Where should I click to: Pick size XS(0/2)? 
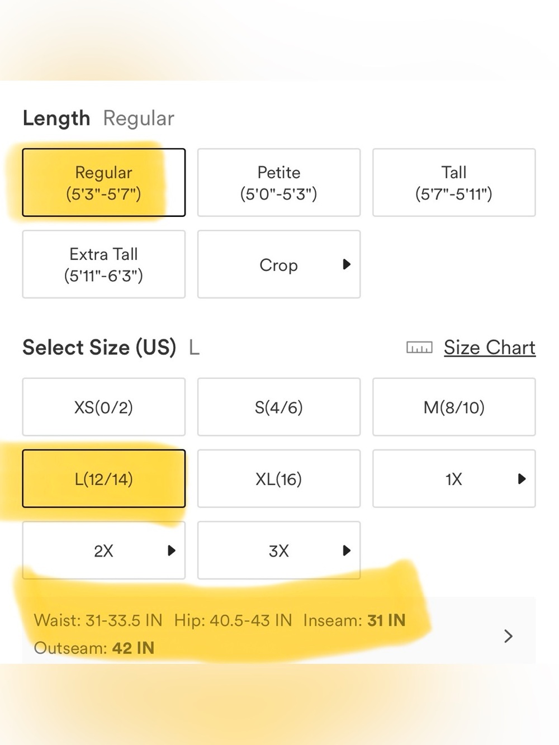coord(104,407)
